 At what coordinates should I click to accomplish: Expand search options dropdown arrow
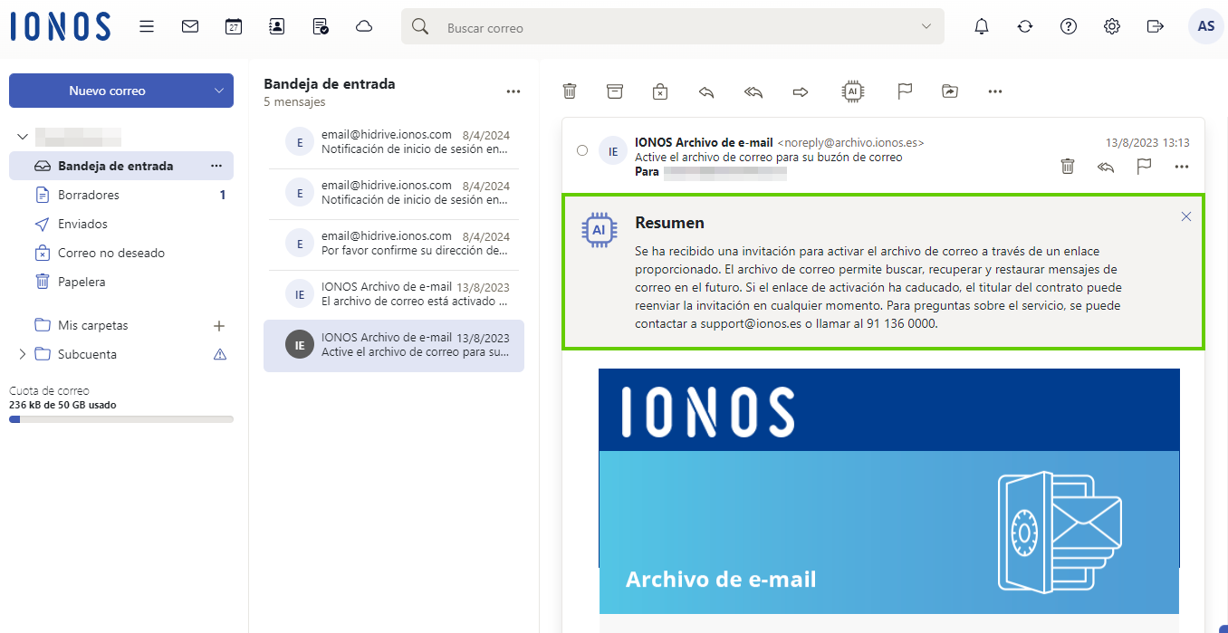[926, 26]
